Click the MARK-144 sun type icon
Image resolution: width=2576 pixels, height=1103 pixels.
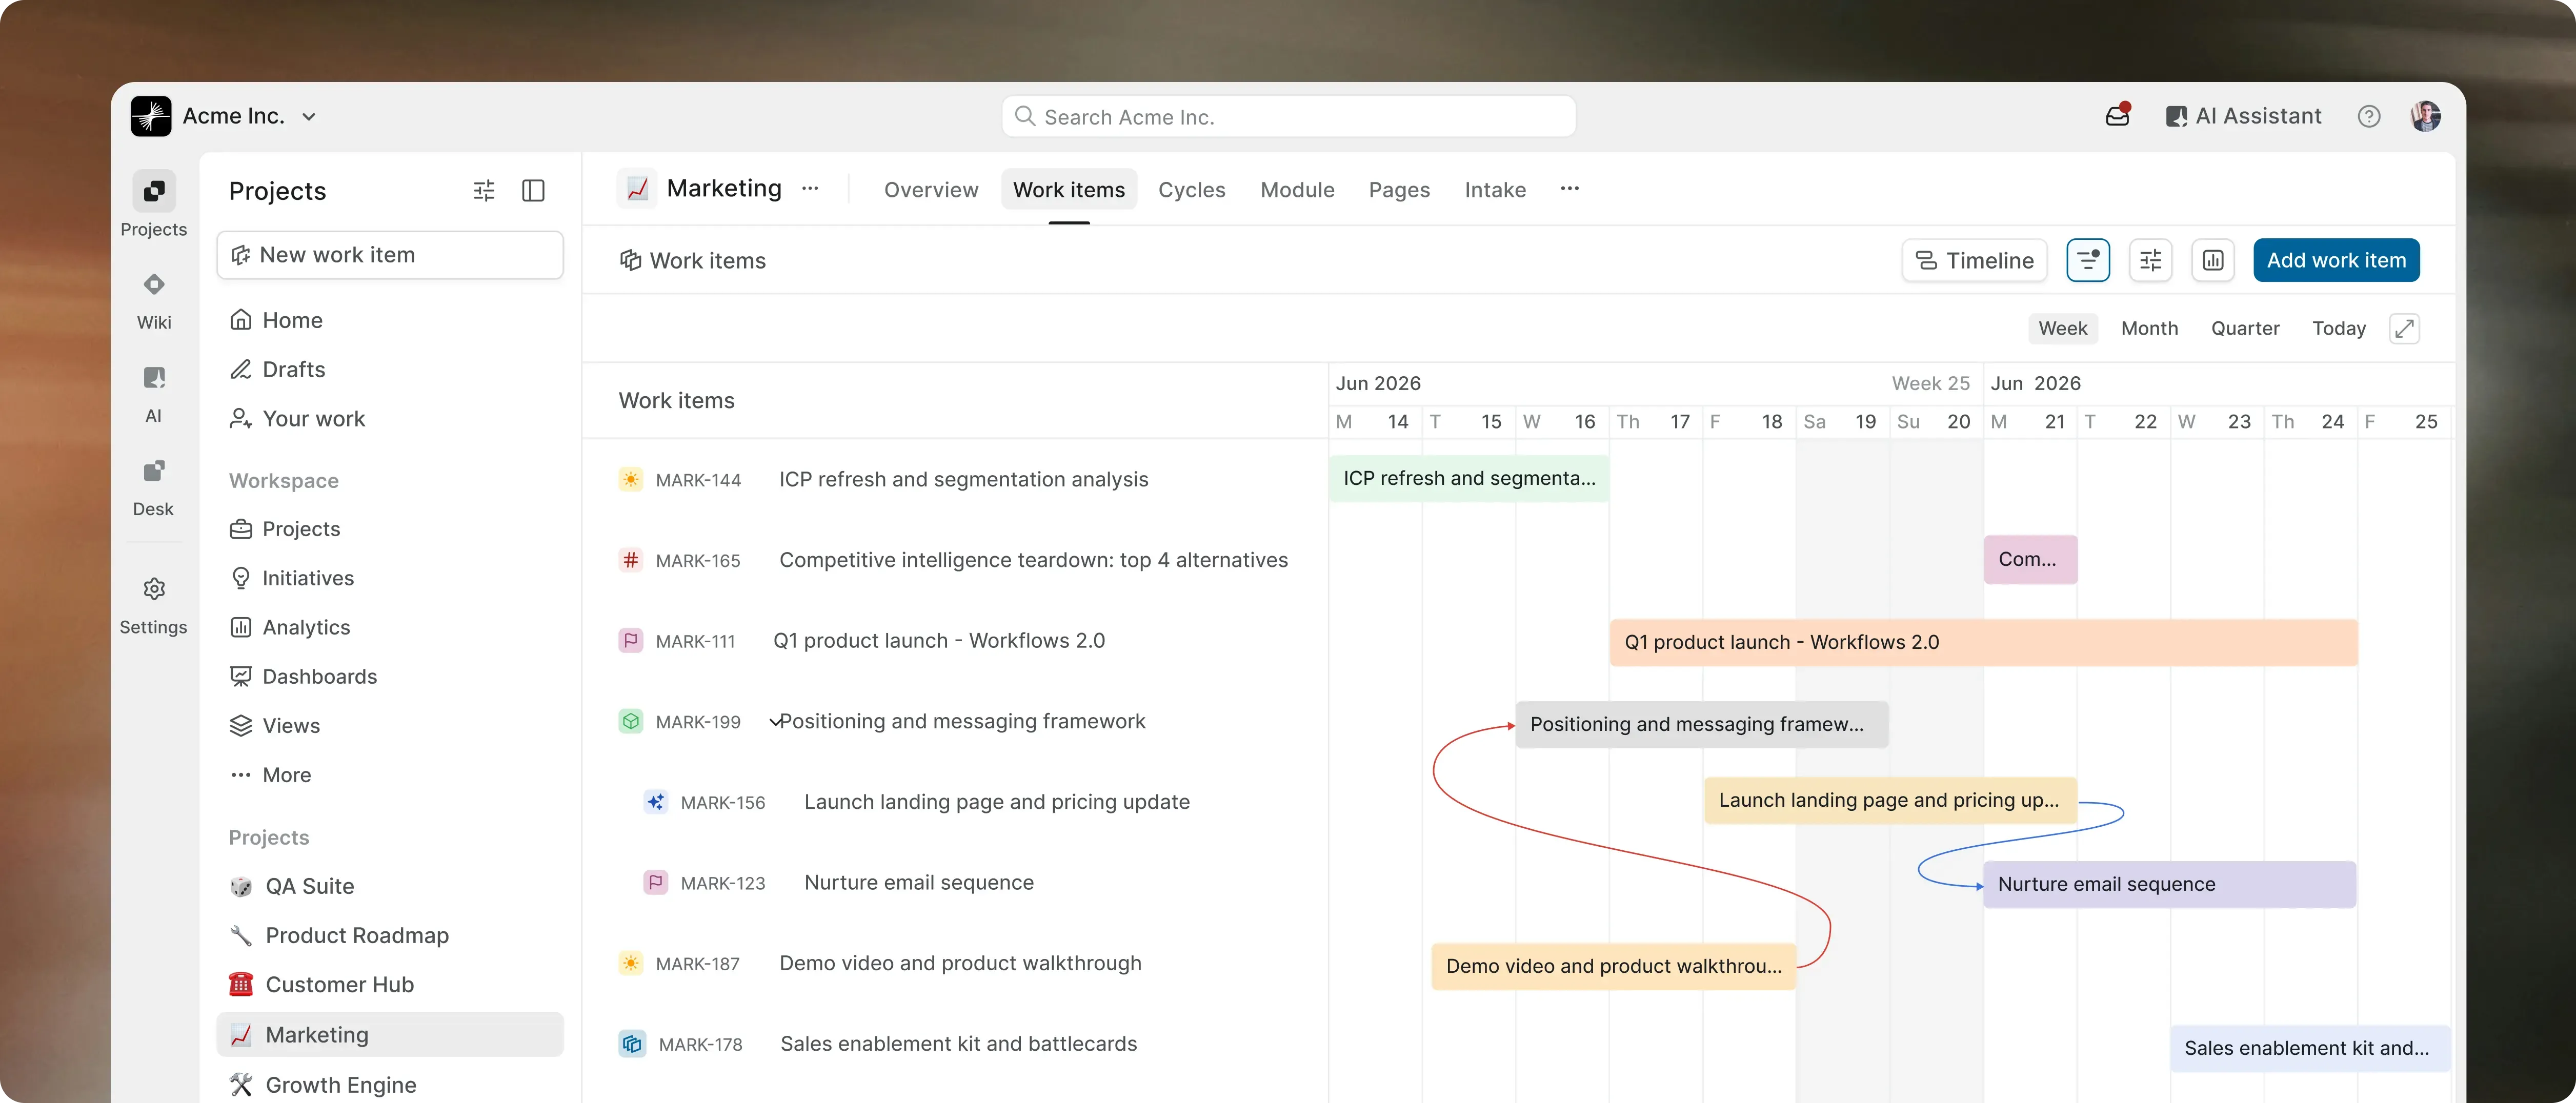pyautogui.click(x=631, y=480)
